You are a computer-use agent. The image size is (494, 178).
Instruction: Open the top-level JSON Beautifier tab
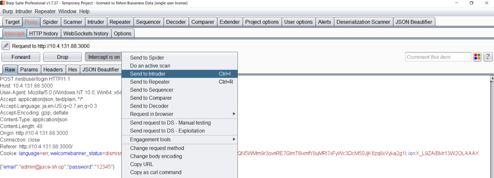(414, 22)
